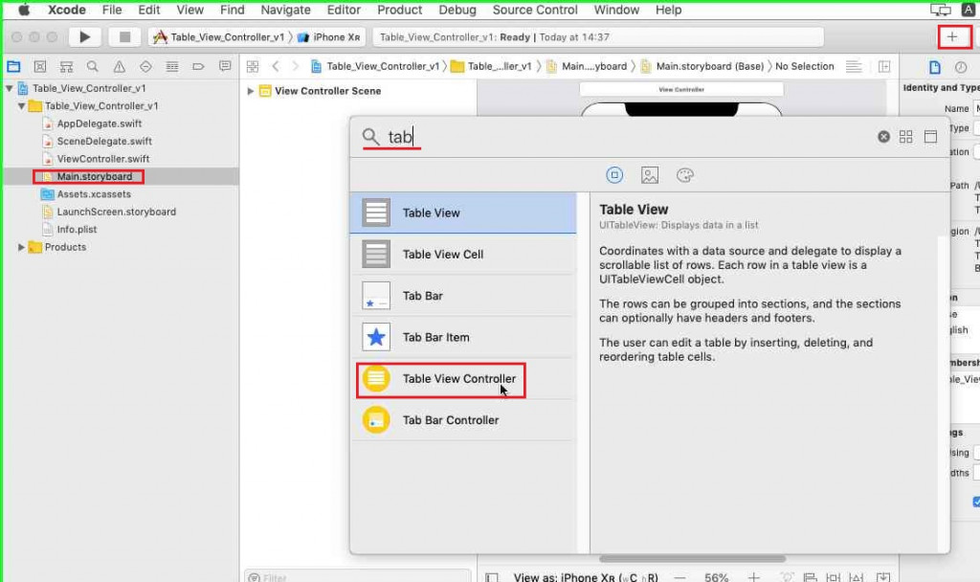
Task: Show the Objects library tab
Action: tap(614, 175)
